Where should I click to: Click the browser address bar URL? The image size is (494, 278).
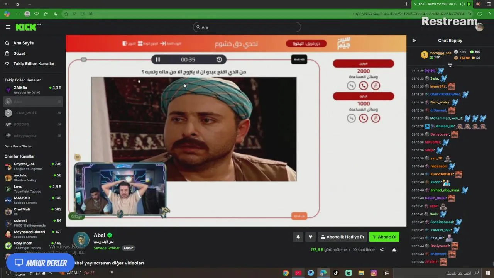tap(408, 14)
